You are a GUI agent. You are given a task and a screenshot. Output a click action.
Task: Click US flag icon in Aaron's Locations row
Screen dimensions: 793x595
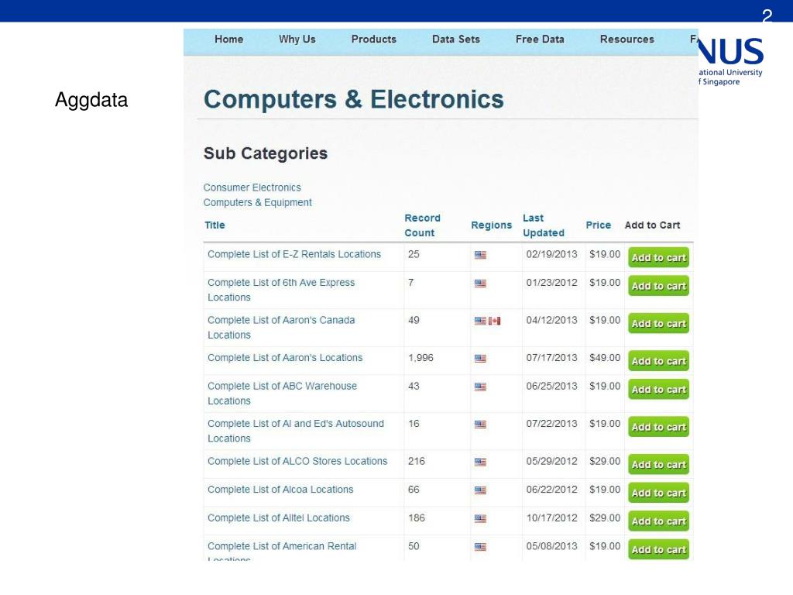480,359
